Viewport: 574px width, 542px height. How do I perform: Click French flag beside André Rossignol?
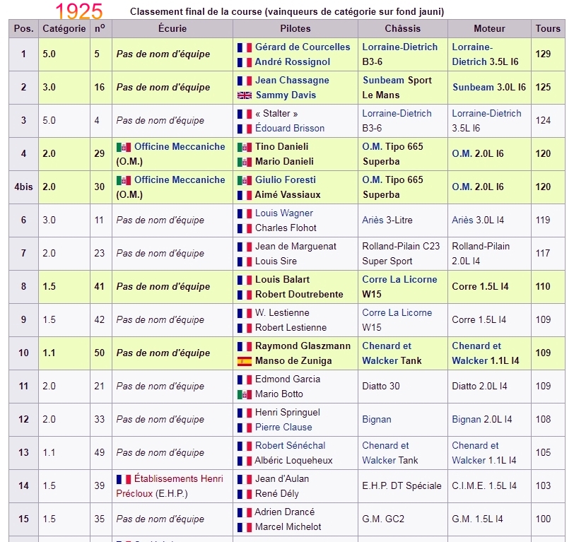click(x=244, y=63)
